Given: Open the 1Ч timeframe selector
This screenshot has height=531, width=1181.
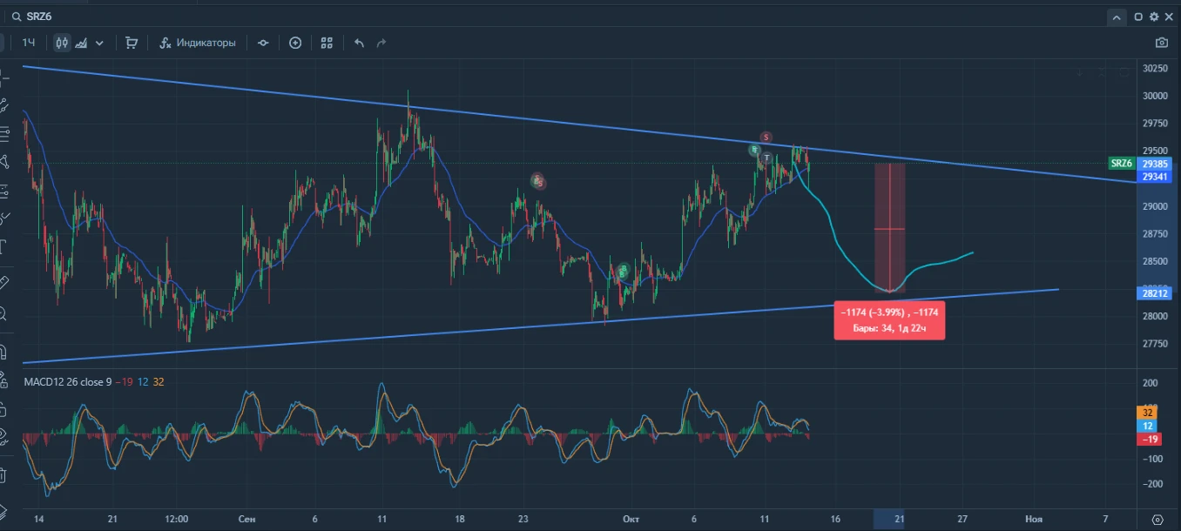Looking at the screenshot, I should pyautogui.click(x=29, y=43).
